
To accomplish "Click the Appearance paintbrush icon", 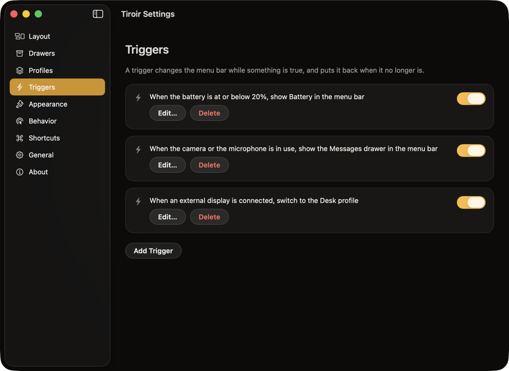I will click(20, 104).
